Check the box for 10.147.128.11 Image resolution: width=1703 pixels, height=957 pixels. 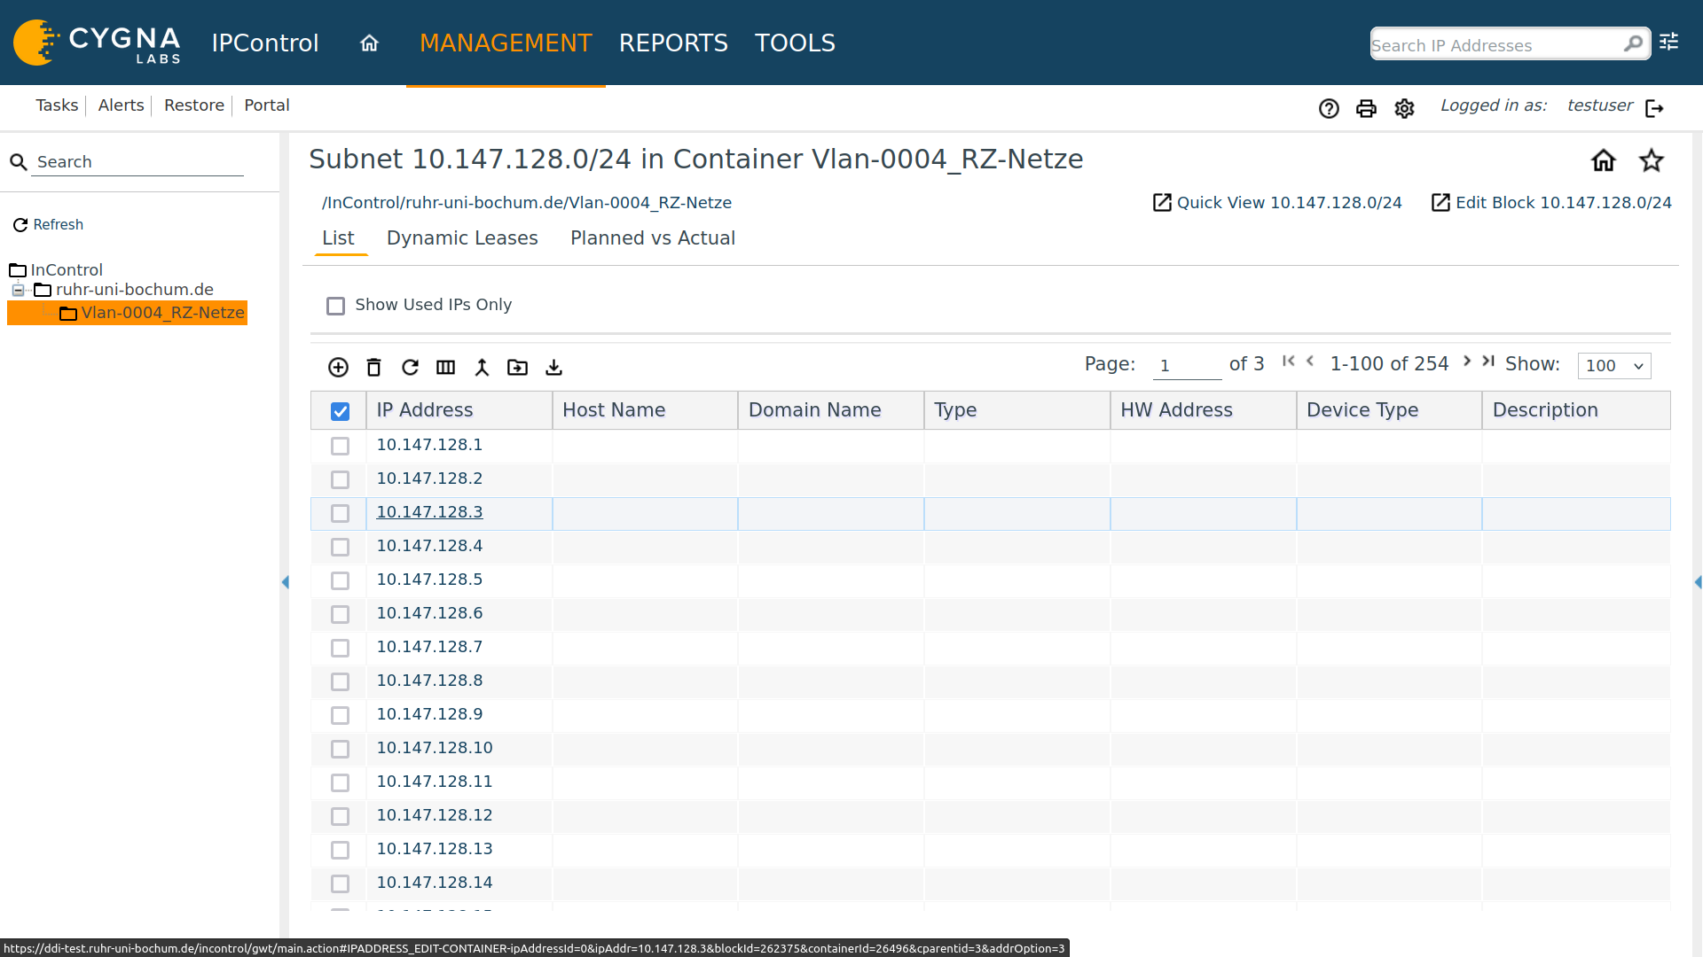(x=340, y=782)
